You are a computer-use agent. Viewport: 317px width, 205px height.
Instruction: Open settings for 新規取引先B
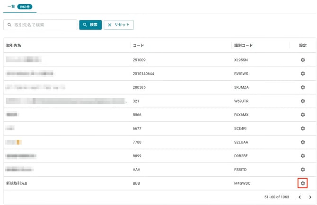(303, 183)
